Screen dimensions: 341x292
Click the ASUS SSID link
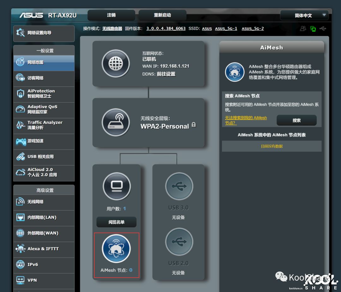pos(207,28)
